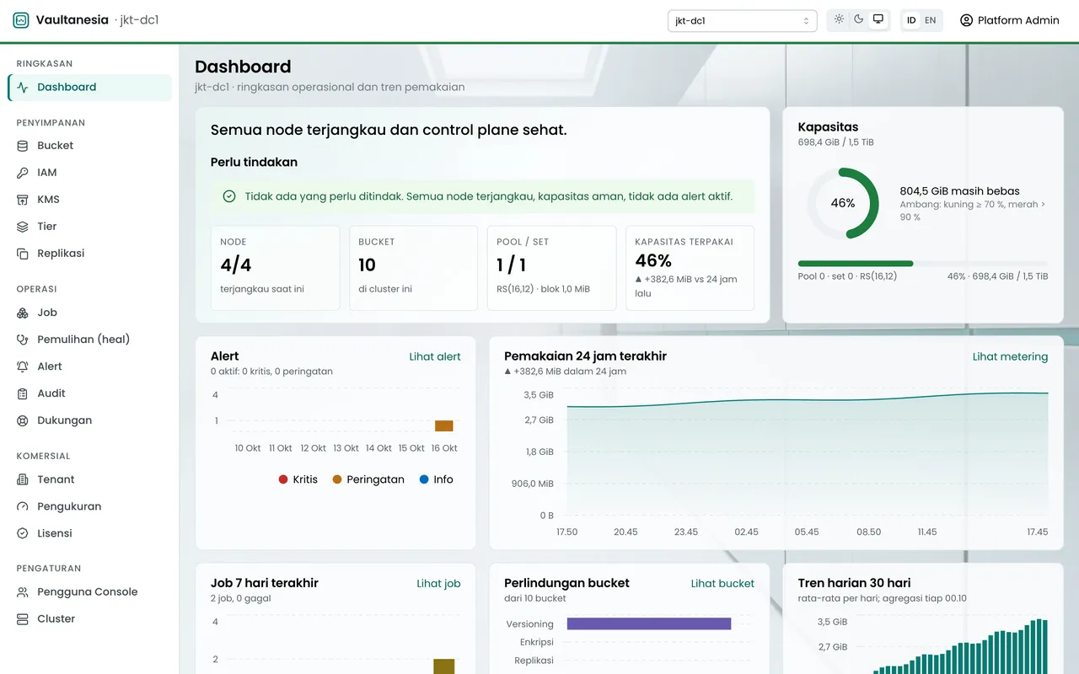Click the Tenant building icon
The height and width of the screenshot is (674, 1079).
(x=23, y=479)
